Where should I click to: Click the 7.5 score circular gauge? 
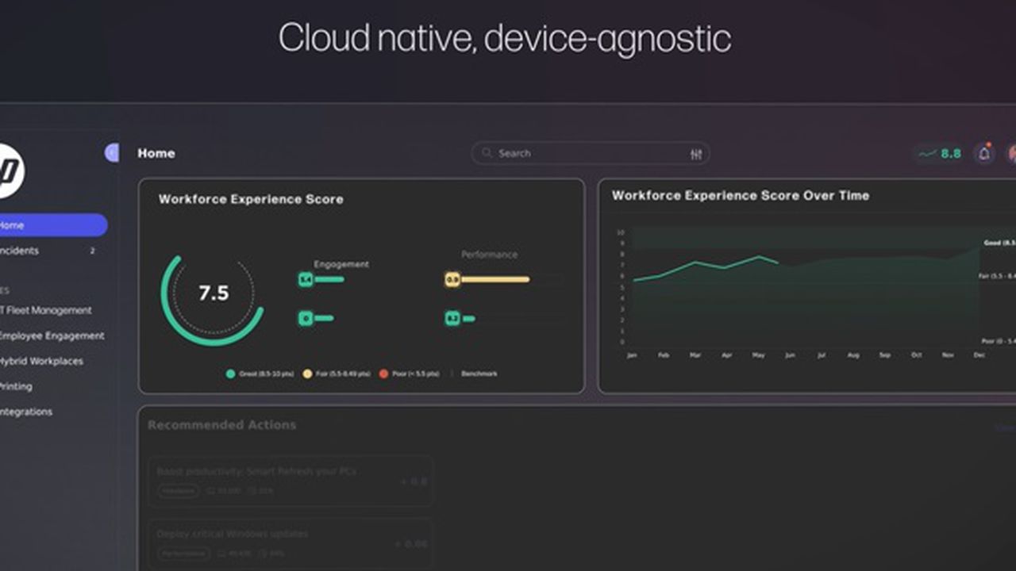213,293
